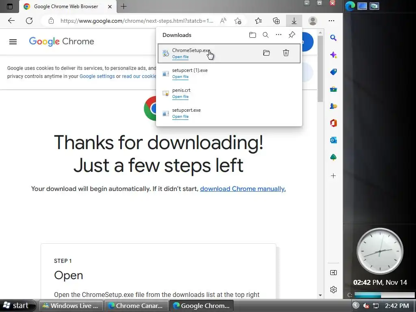Select the setupcert (1).exe filename

190,70
